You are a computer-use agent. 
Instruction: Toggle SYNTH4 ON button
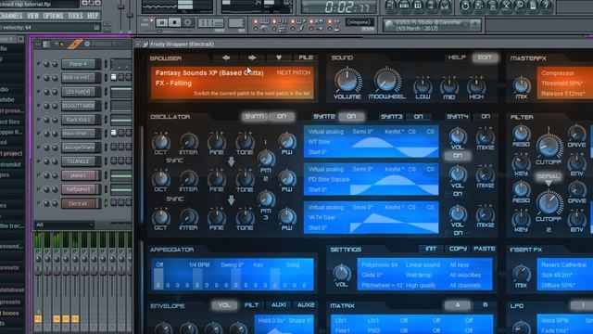[x=486, y=117]
